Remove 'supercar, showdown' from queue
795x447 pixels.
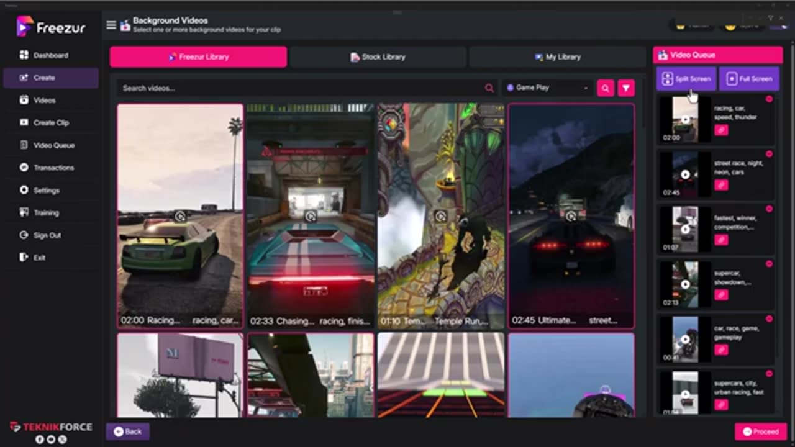tap(769, 264)
